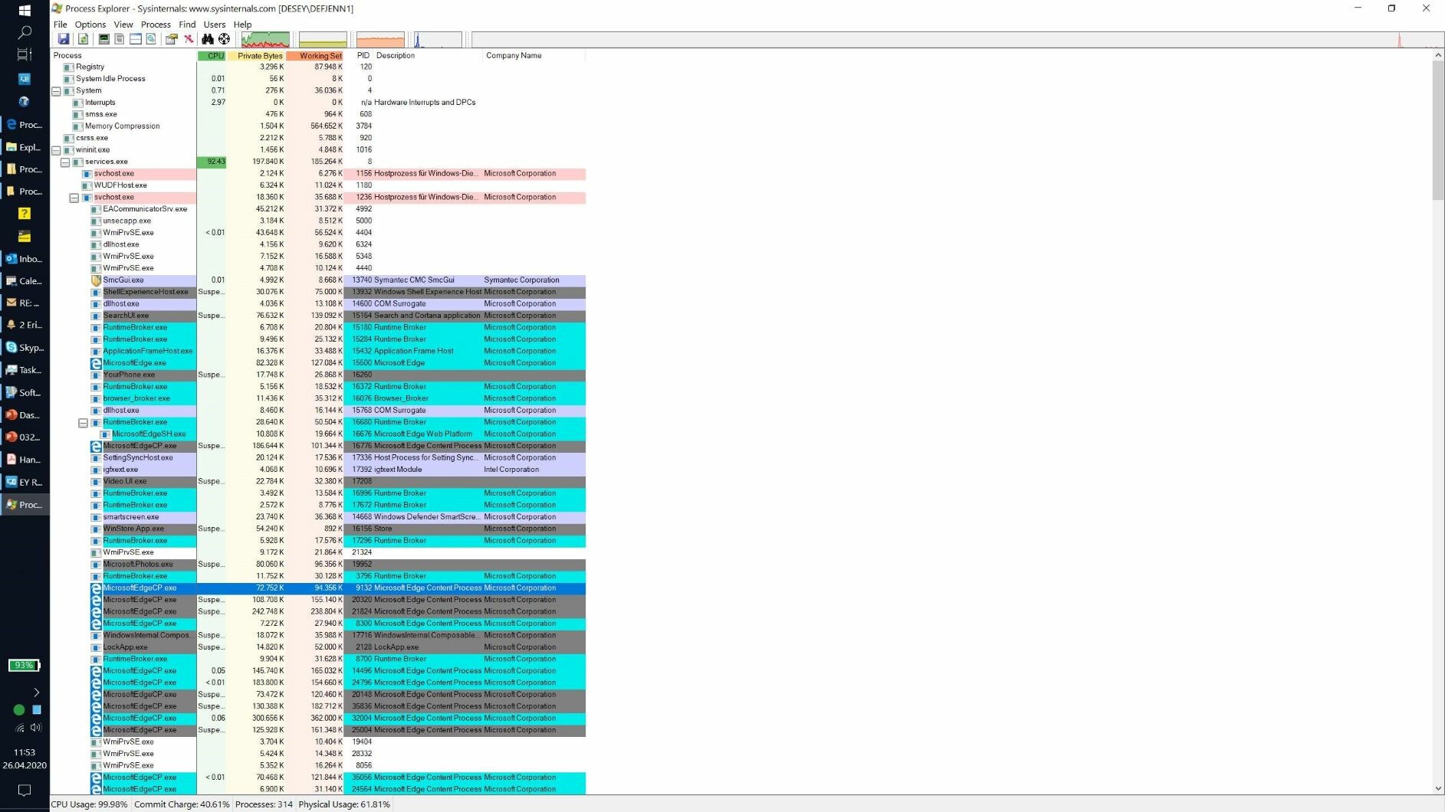
Task: Click the red Kill Process icon
Action: [189, 39]
